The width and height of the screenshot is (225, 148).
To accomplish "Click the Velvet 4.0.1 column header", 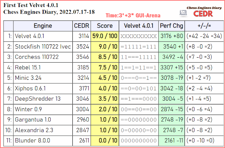I will pos(139,26).
